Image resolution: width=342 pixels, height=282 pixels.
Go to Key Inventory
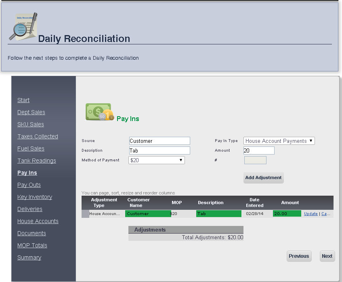35,197
